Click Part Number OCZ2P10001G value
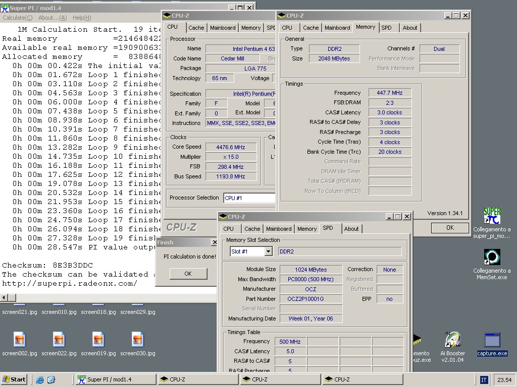This screenshot has height=387, width=517. [311, 299]
